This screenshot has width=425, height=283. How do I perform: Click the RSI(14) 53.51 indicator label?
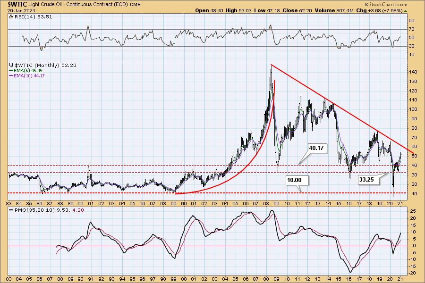point(33,17)
